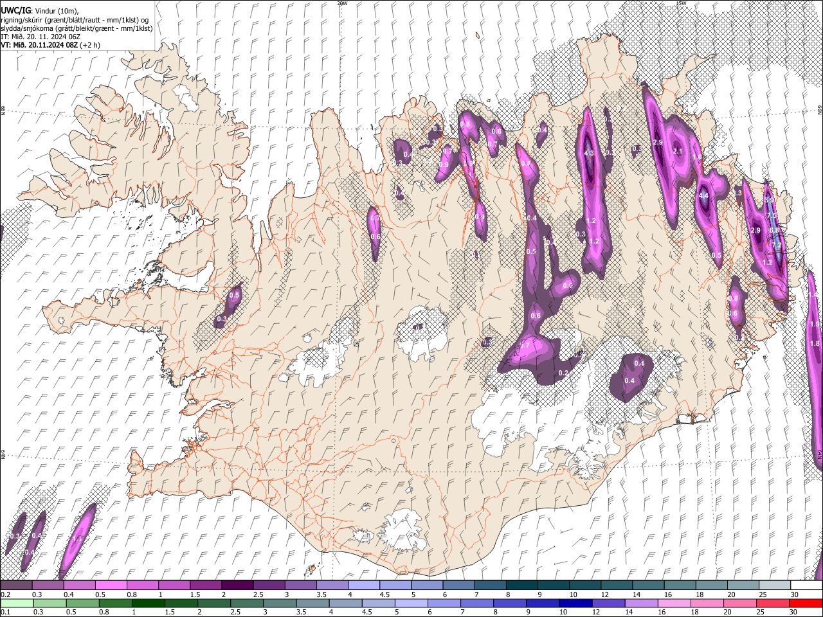The width and height of the screenshot is (823, 617).
Task: Click the bright red 30 swatch in lower legend
Action: [x=806, y=603]
